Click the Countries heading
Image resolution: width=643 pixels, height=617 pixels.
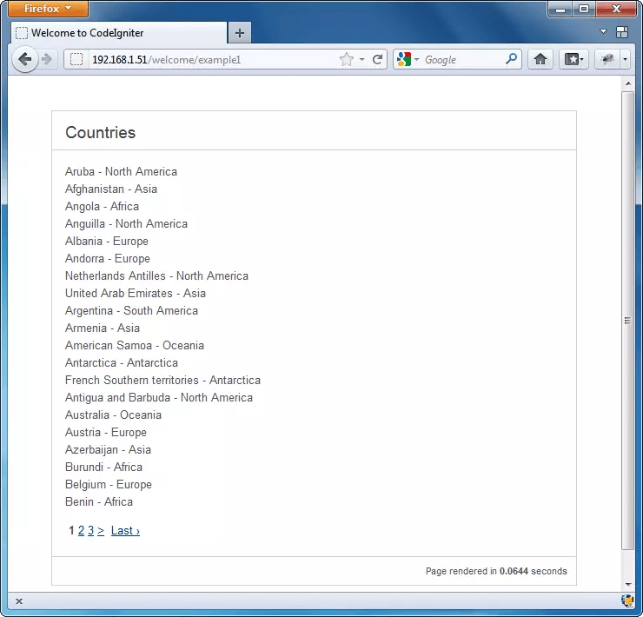(x=101, y=132)
